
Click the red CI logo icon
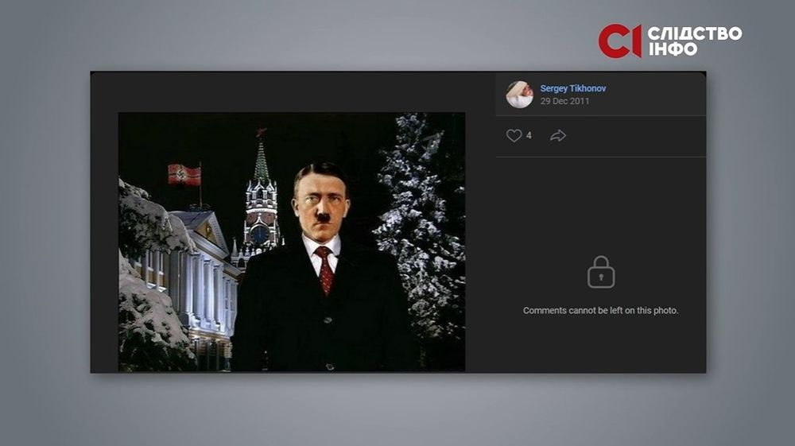point(619,41)
